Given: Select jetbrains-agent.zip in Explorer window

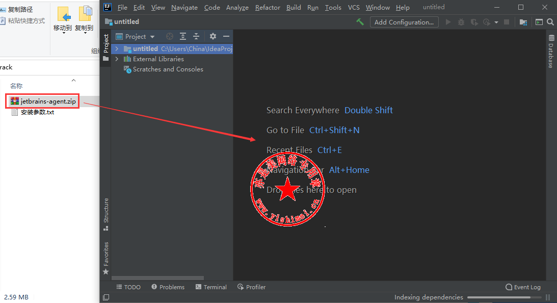Looking at the screenshot, I should point(43,102).
